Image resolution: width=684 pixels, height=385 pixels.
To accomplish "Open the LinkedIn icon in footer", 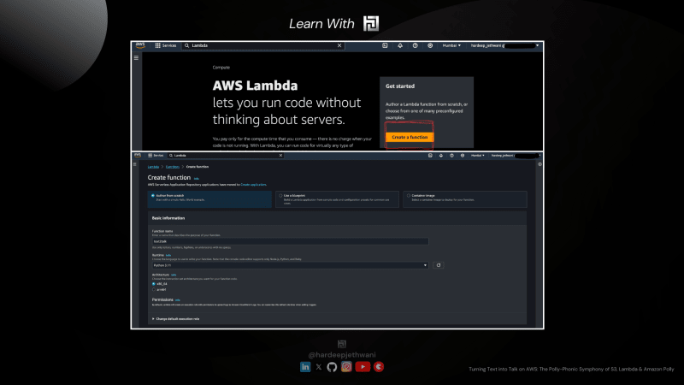I will pos(305,367).
